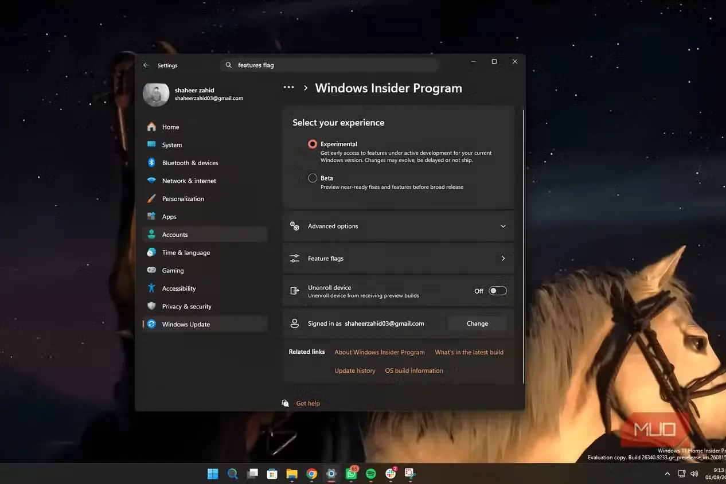Open Slack from the taskbar
Image resolution: width=726 pixels, height=484 pixels.
[x=391, y=474]
